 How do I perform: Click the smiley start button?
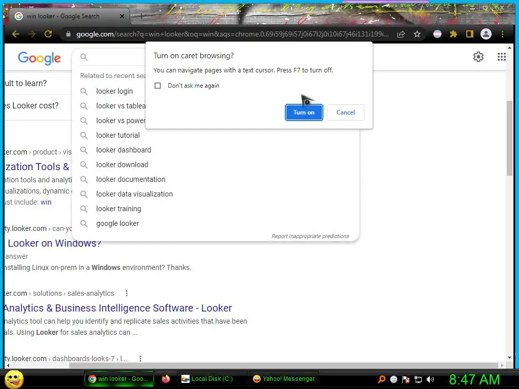(x=14, y=379)
